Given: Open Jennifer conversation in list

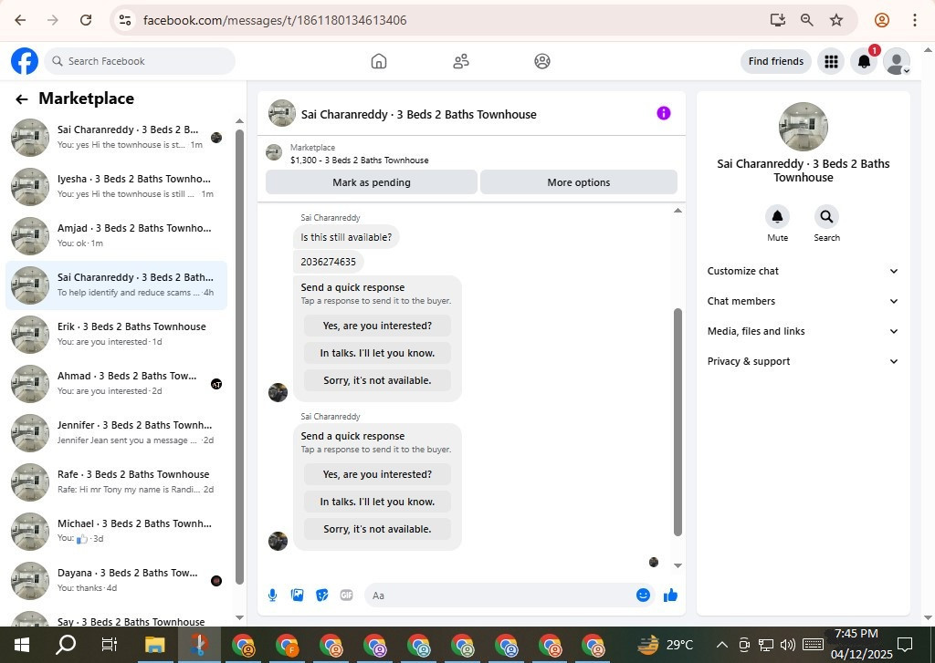Looking at the screenshot, I should [116, 433].
